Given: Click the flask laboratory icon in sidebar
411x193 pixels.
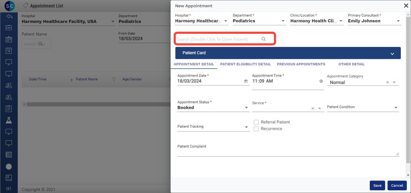Looking at the screenshot, I should click(x=9, y=120).
